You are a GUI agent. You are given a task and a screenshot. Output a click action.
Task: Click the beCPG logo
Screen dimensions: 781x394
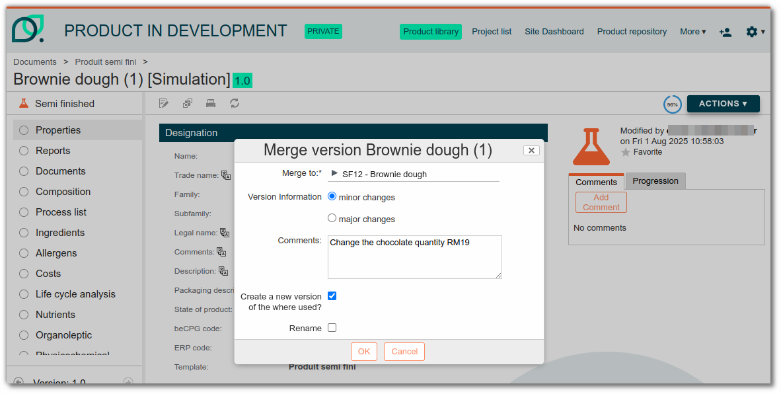28,30
